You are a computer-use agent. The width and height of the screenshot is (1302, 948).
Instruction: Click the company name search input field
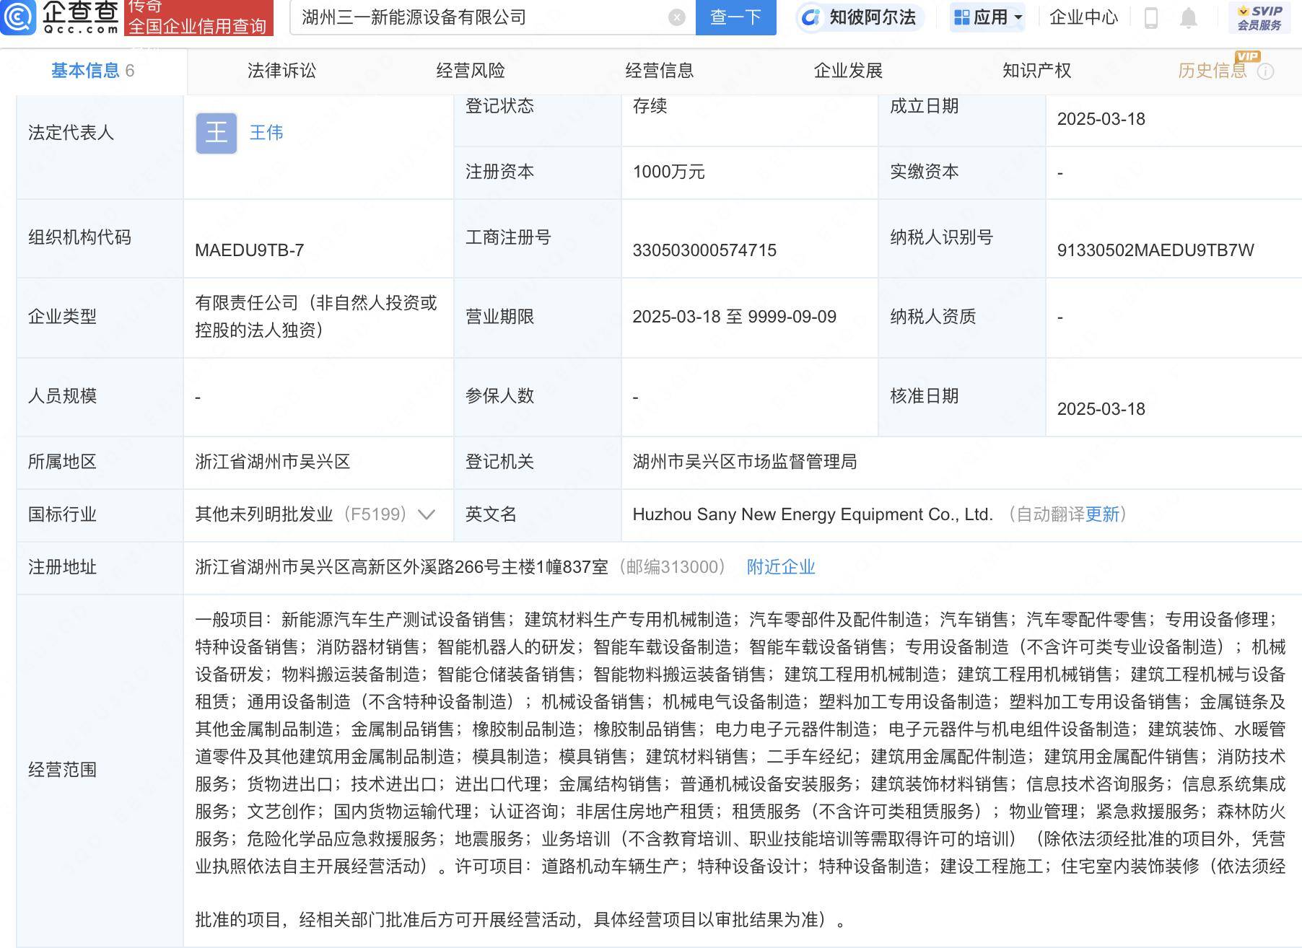[469, 17]
